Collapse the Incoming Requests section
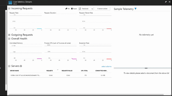The height and width of the screenshot is (96, 172). 9,8
